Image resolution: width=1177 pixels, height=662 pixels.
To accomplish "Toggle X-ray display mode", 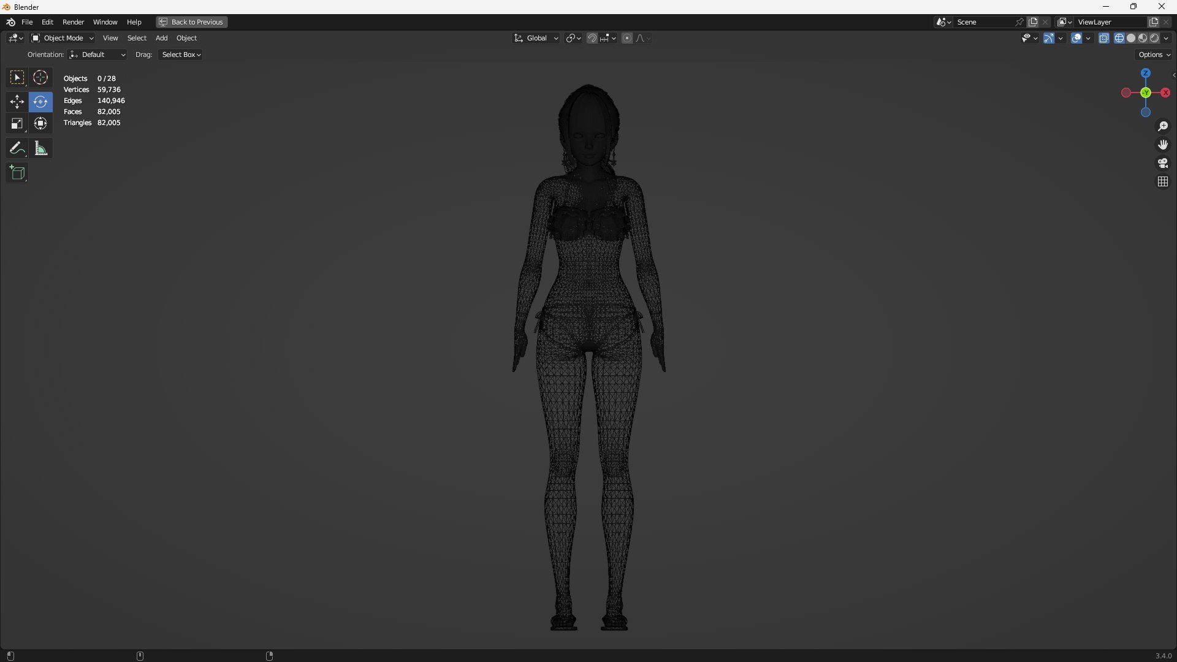I will tap(1104, 38).
